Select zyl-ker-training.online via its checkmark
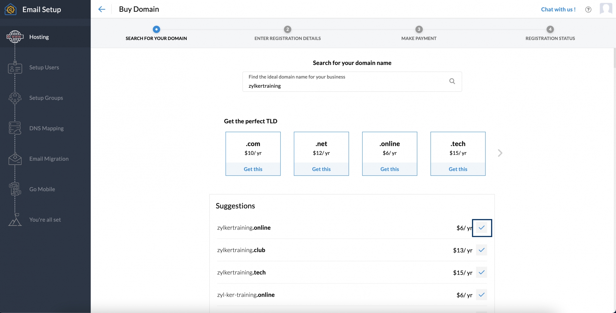Screen dimensions: 616x313 pos(482,295)
